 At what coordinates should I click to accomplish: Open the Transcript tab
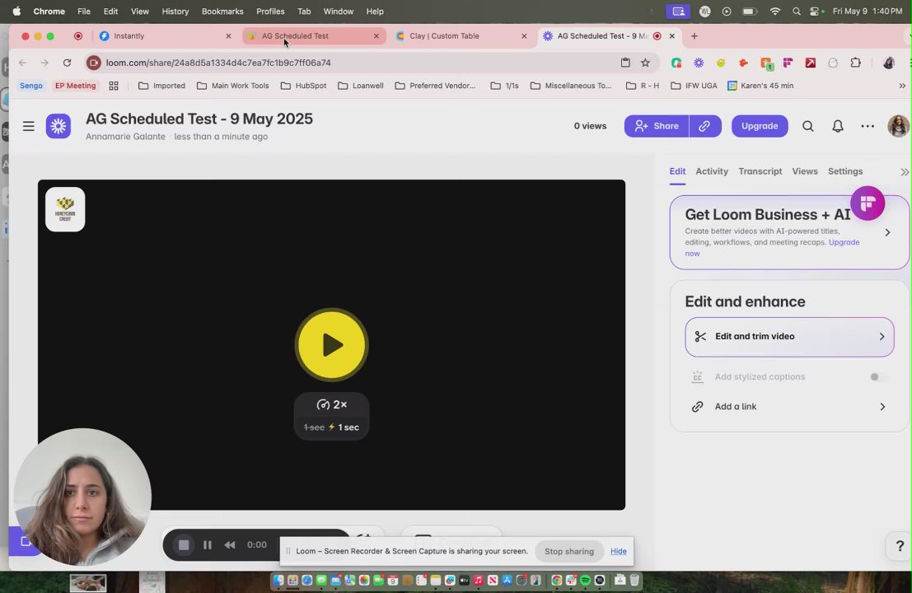760,171
